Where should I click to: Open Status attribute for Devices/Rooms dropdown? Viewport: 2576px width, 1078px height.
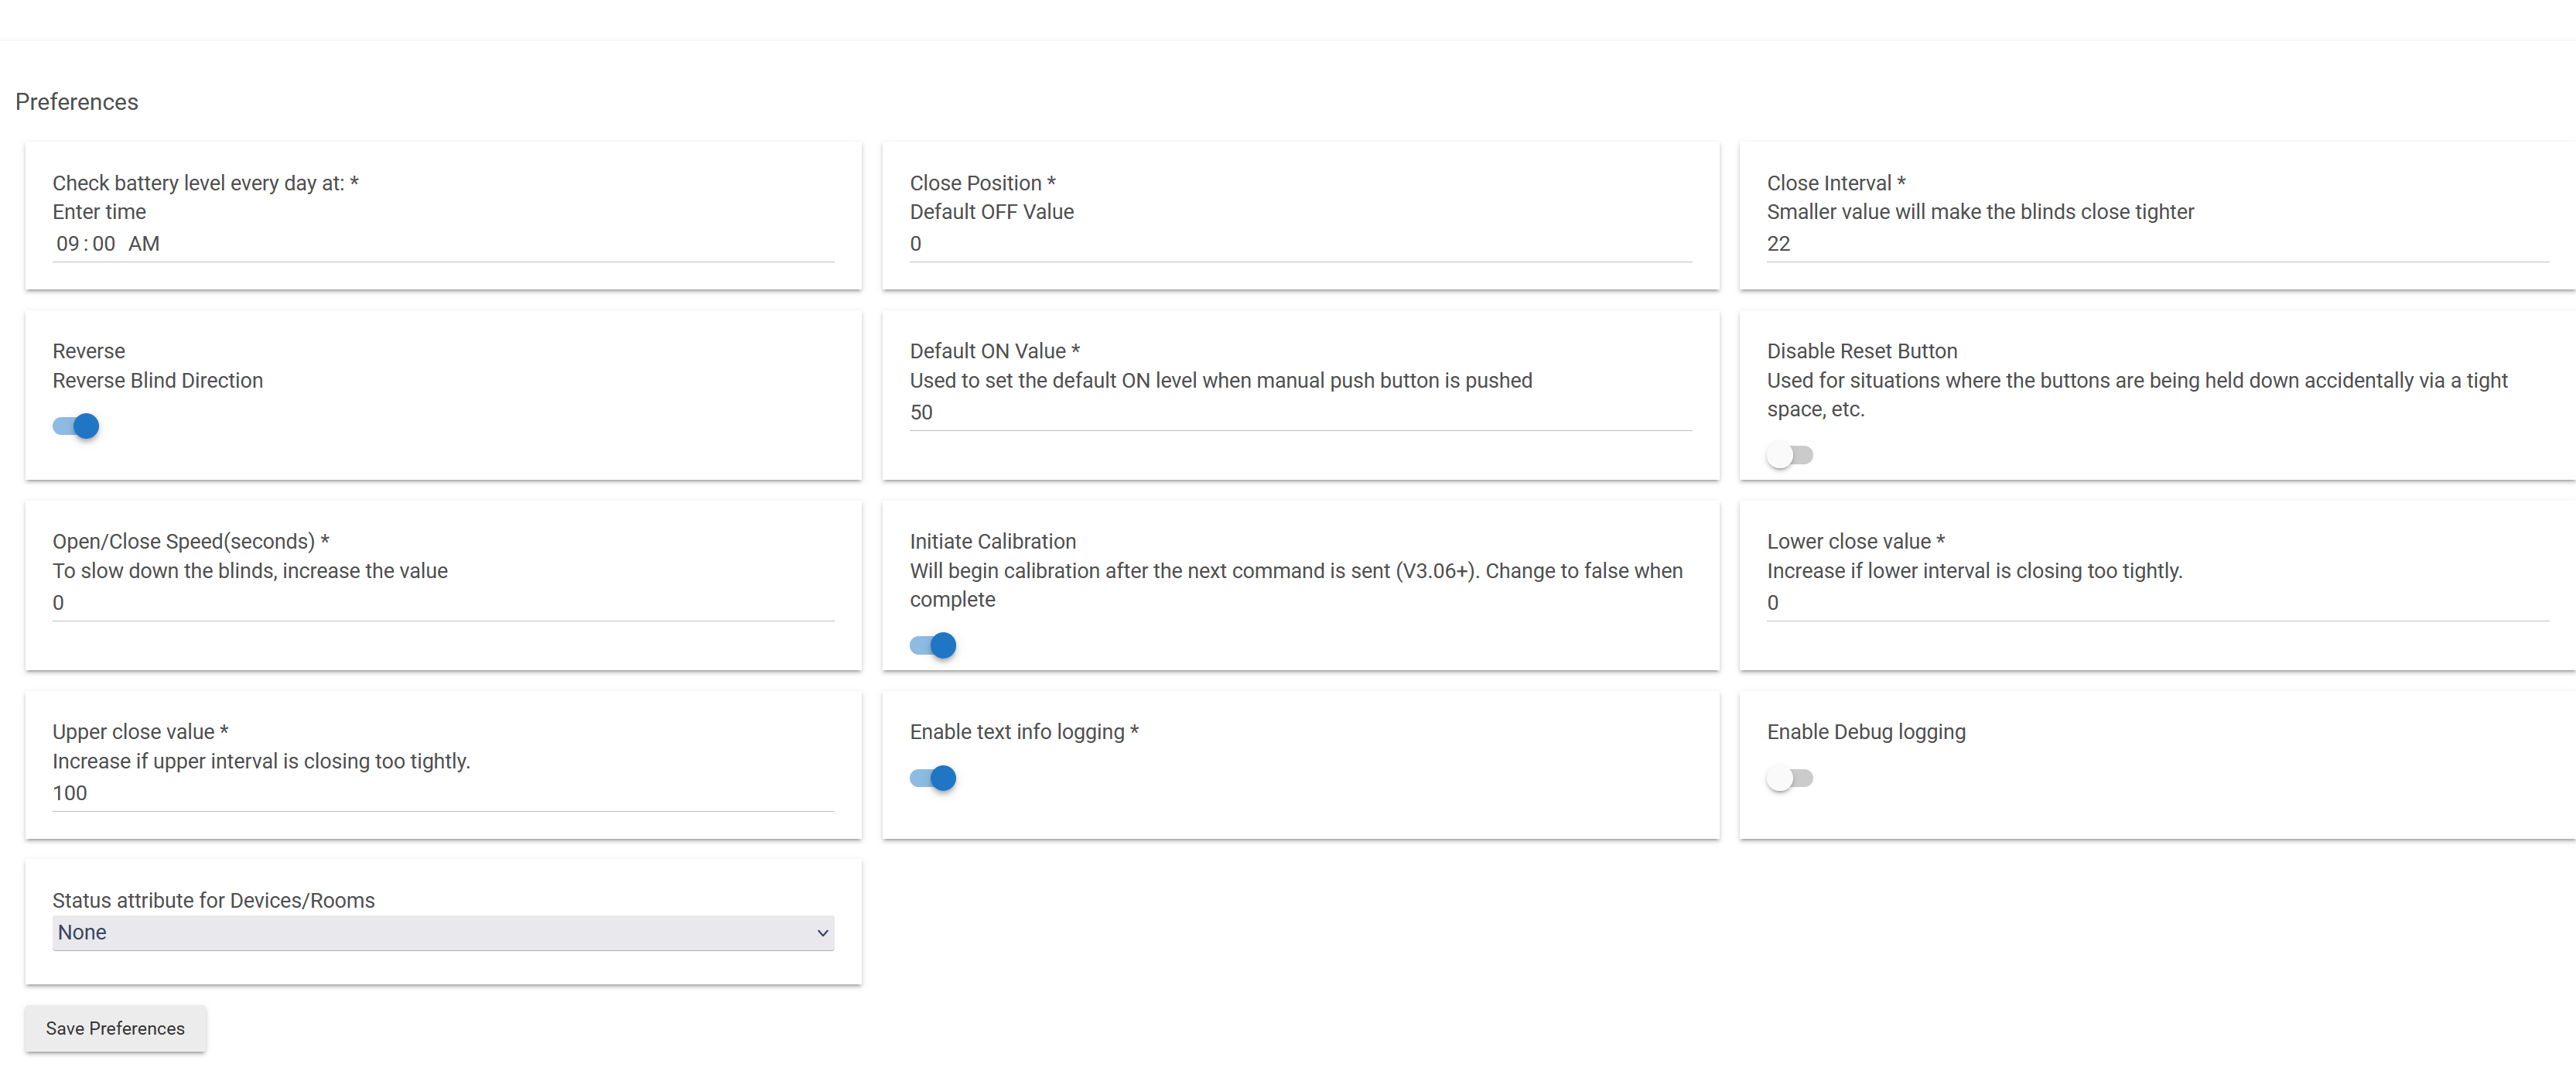(442, 932)
